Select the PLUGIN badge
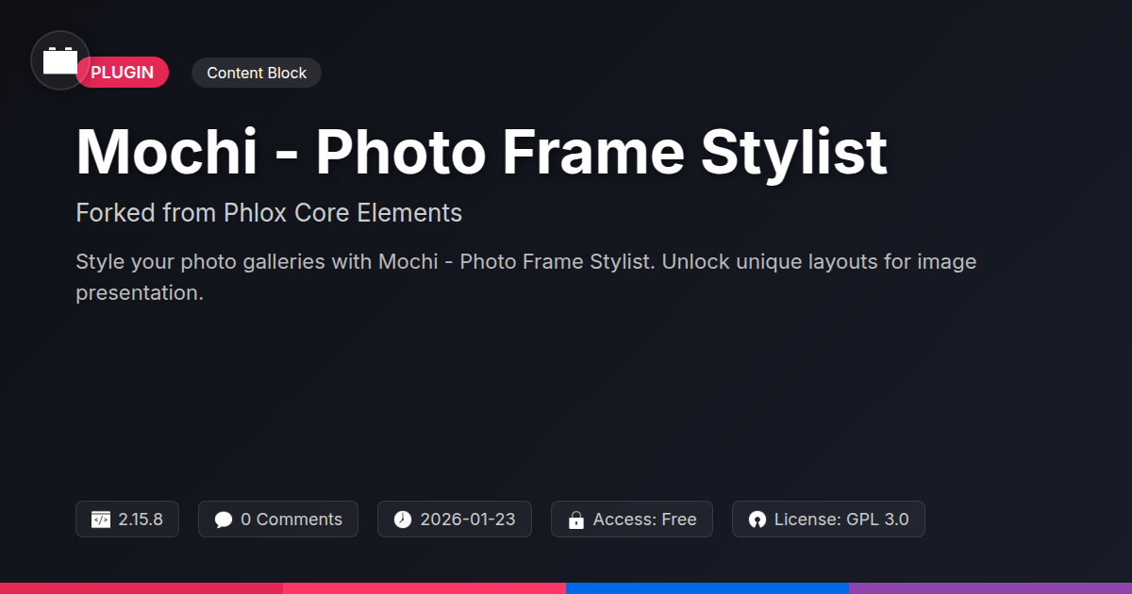The width and height of the screenshot is (1132, 594). [x=123, y=73]
